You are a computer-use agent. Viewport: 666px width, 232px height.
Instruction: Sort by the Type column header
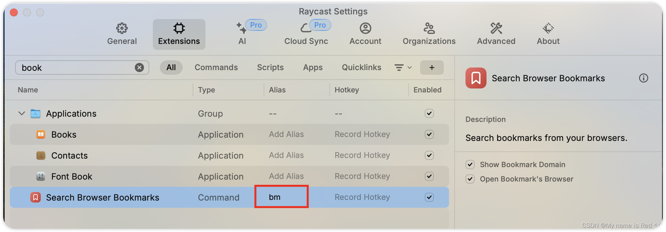[206, 90]
